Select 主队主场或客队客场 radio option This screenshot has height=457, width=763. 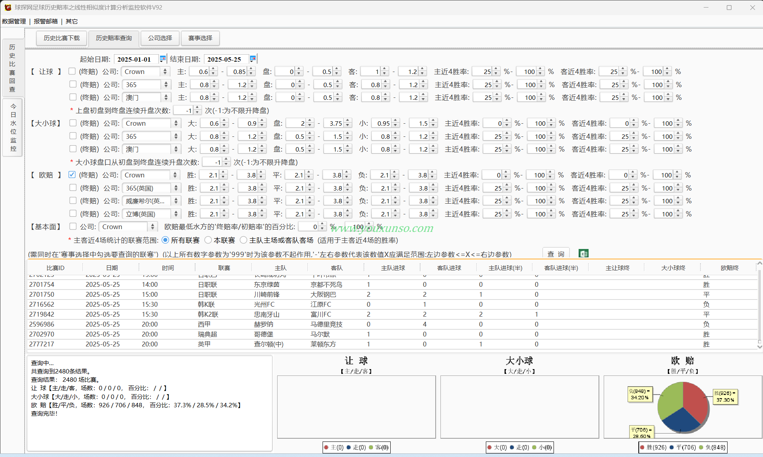pos(243,240)
